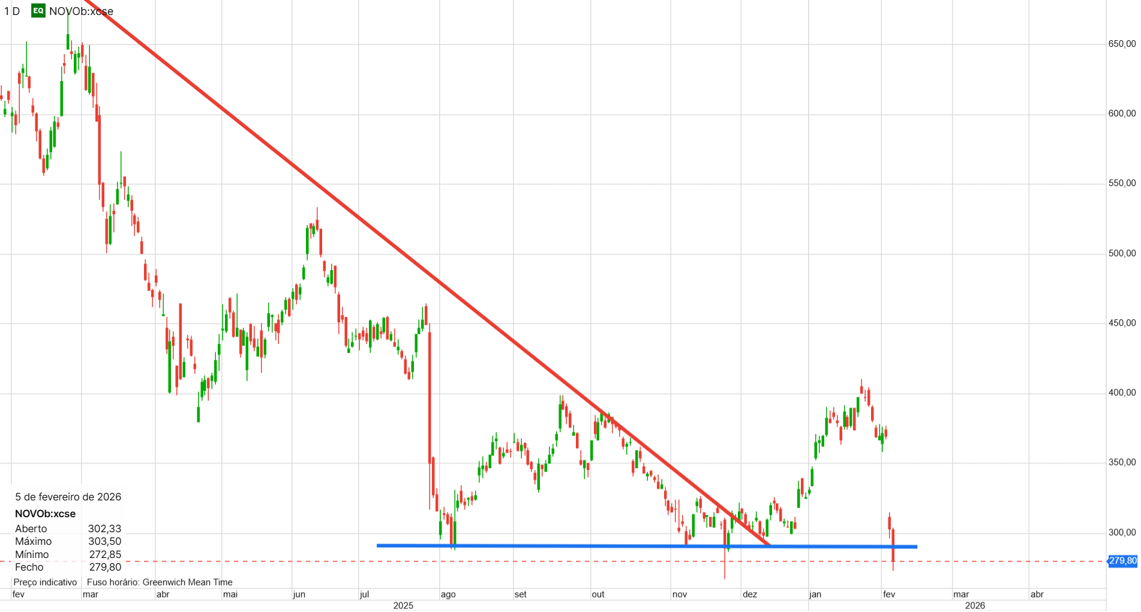The image size is (1141, 612).
Task: Click the last red candlestick of February 2026
Action: (893, 549)
